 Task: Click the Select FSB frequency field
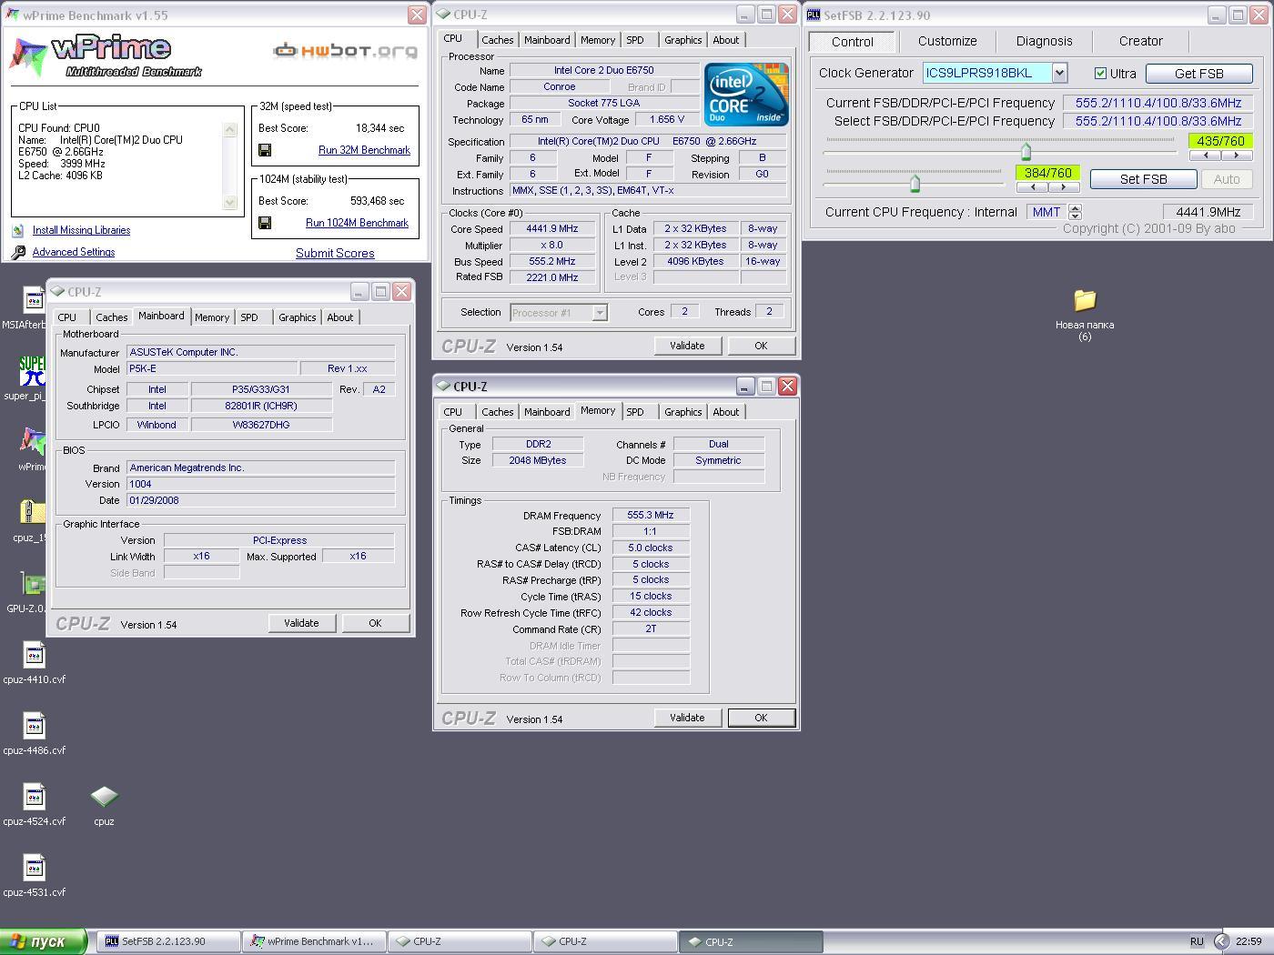click(x=1158, y=121)
